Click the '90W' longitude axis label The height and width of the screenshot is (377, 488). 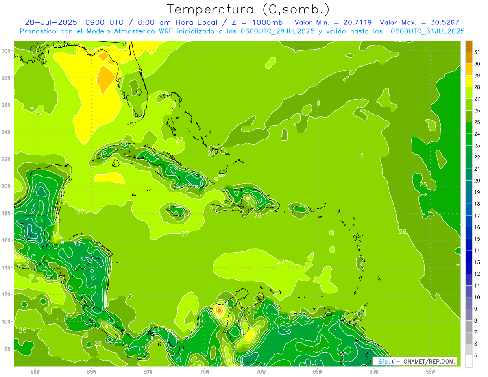pyautogui.click(x=35, y=372)
